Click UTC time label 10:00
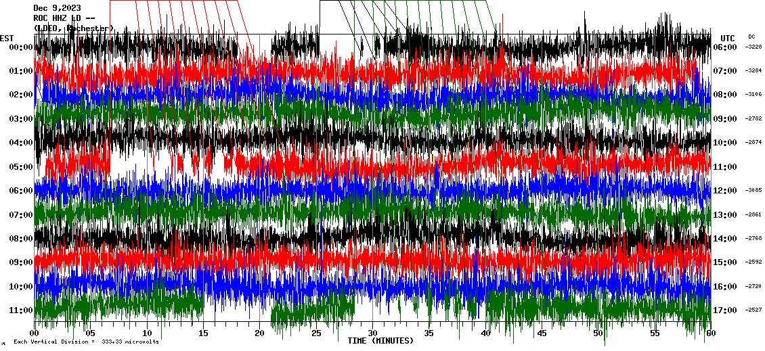Image resolution: width=765 pixels, height=351 pixels. (725, 143)
